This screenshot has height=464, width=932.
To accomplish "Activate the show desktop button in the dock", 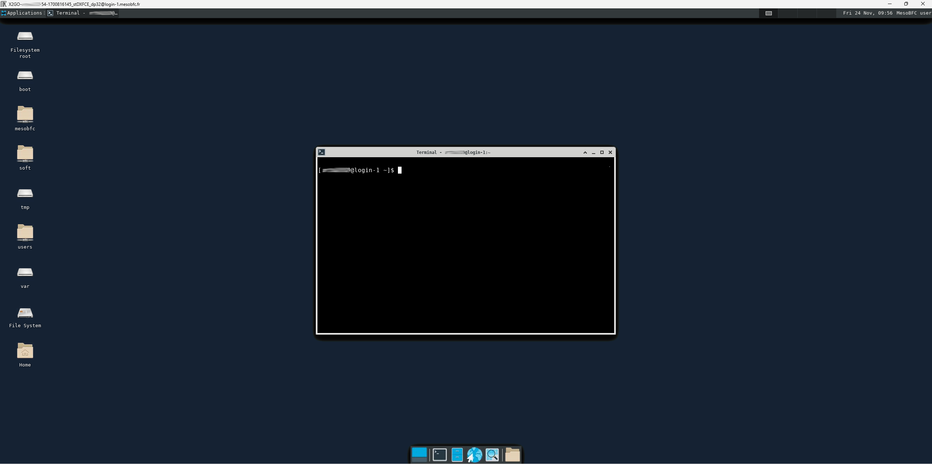I will (x=419, y=455).
